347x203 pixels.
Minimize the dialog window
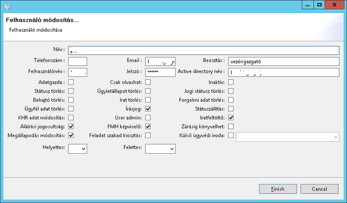click(307, 4)
